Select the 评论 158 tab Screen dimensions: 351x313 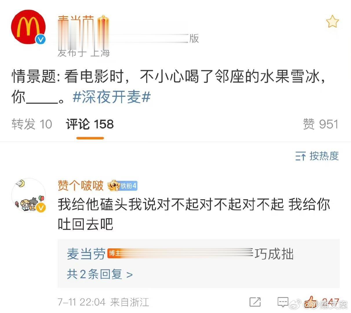click(90, 124)
